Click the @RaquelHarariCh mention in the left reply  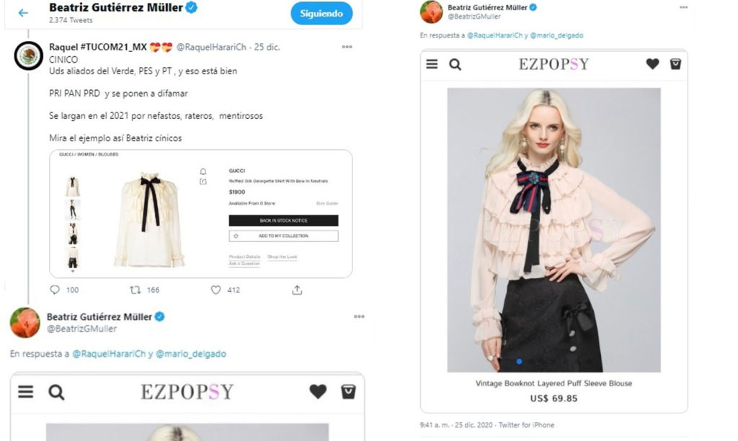(x=109, y=354)
